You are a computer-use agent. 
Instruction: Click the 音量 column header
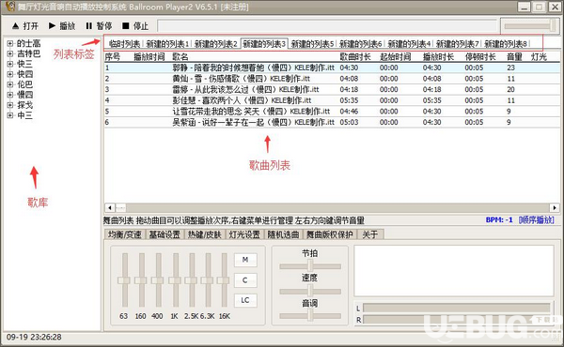point(514,56)
